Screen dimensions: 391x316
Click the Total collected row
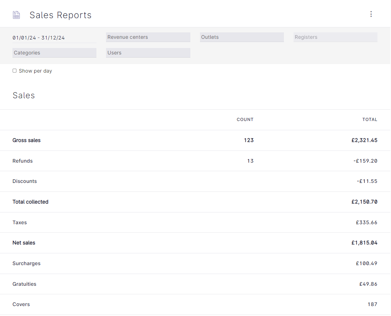[x=196, y=202]
